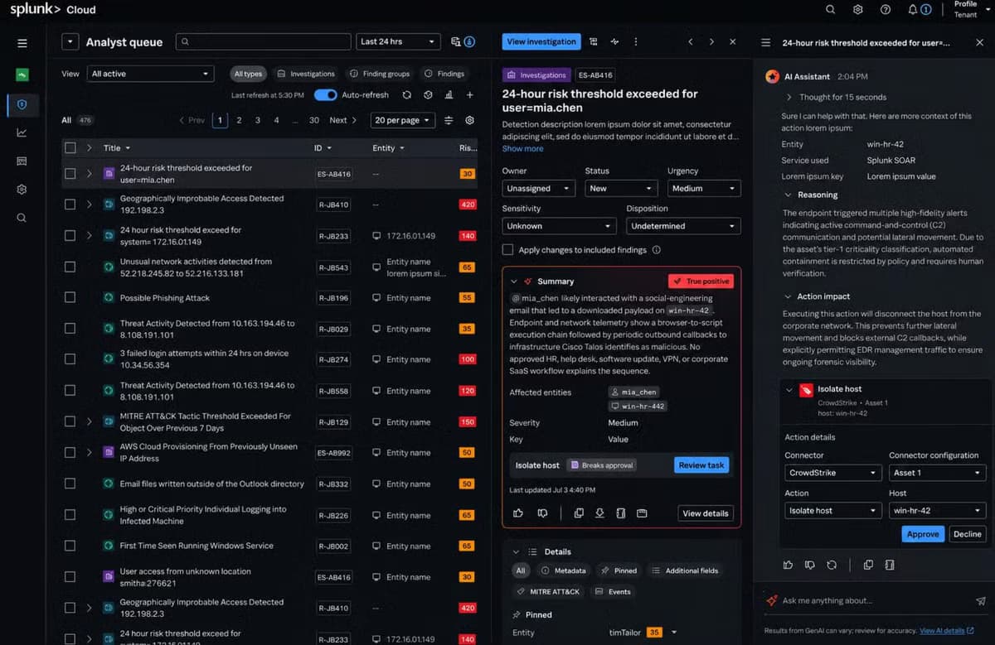The height and width of the screenshot is (645, 995).
Task: Click the refresh icon beside Auto-refresh
Action: [x=407, y=95]
